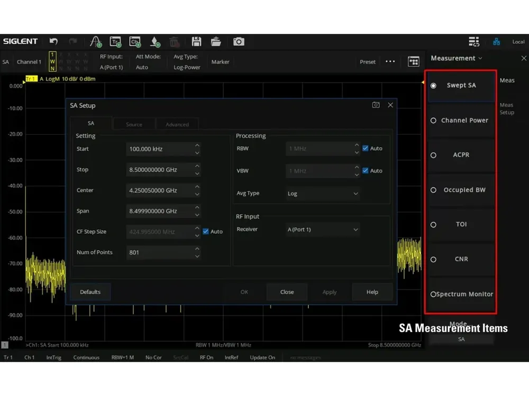This screenshot has height=396, width=529.
Task: Click the undo arrow icon
Action: pos(53,41)
